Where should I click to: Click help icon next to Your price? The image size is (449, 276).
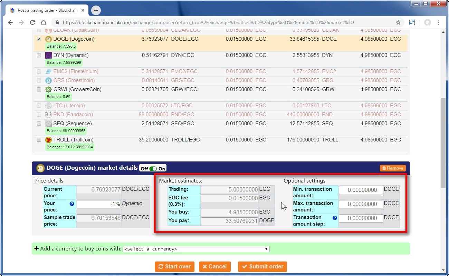pos(72,204)
